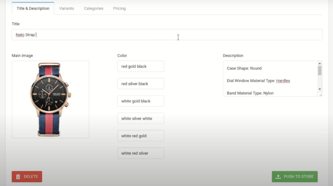
Task: Click the trash icon on Delete button
Action: (x=18, y=177)
